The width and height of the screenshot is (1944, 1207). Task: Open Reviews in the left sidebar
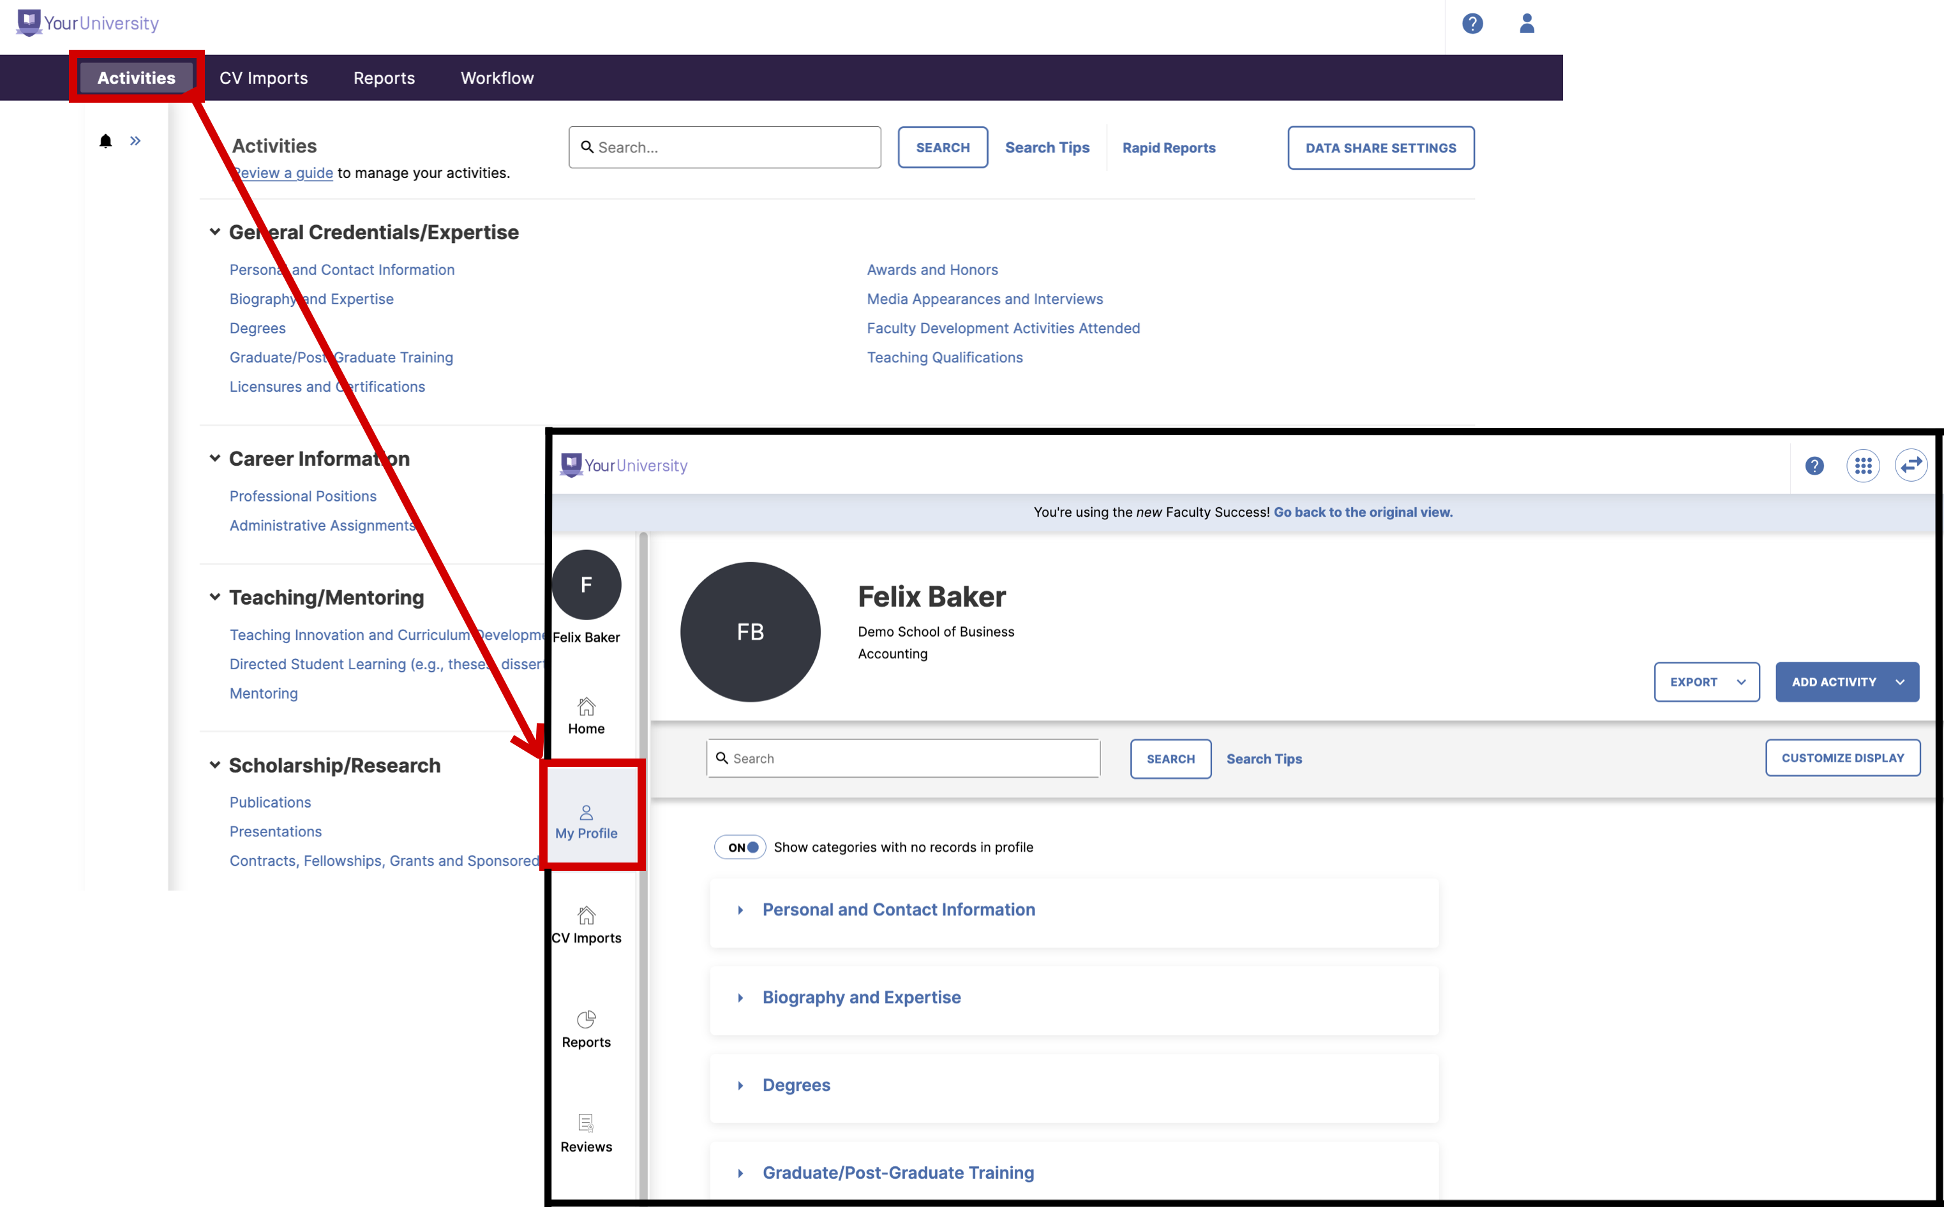(586, 1134)
